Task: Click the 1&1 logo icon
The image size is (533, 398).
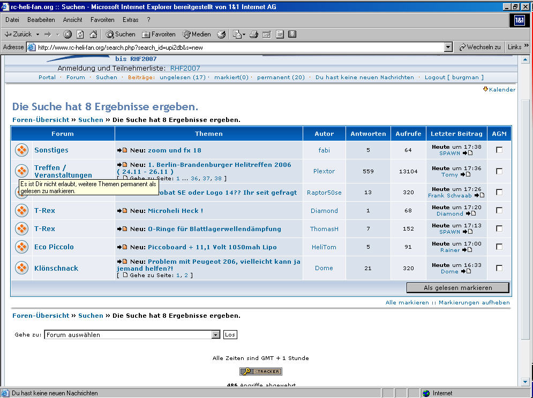Action: pos(519,20)
